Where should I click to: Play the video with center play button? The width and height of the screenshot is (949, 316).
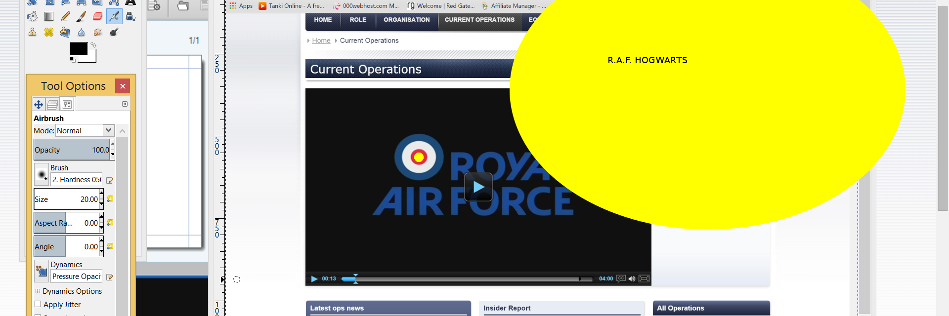tap(478, 187)
